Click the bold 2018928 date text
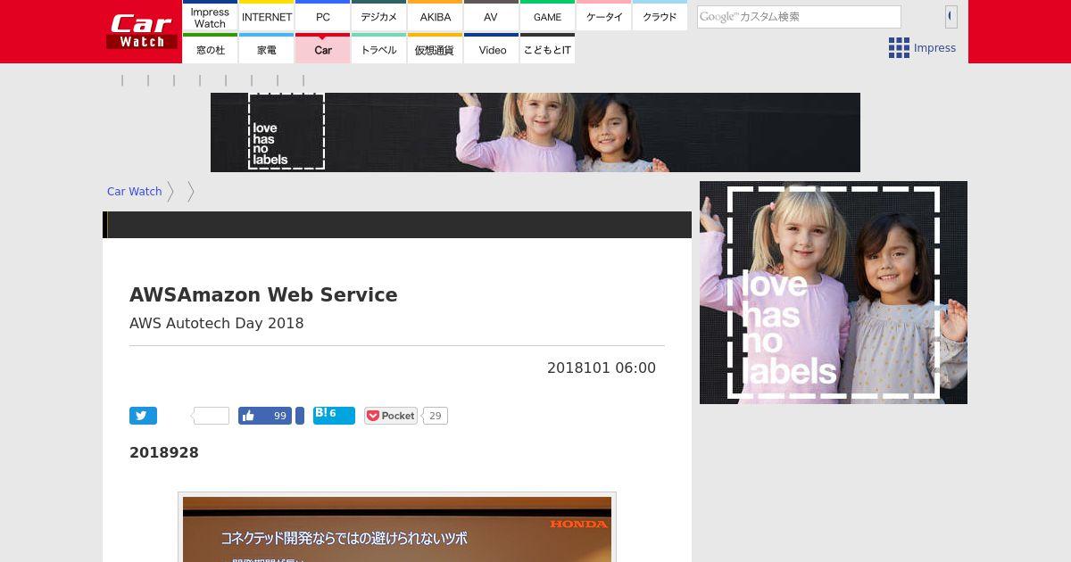The height and width of the screenshot is (562, 1071). (x=164, y=452)
